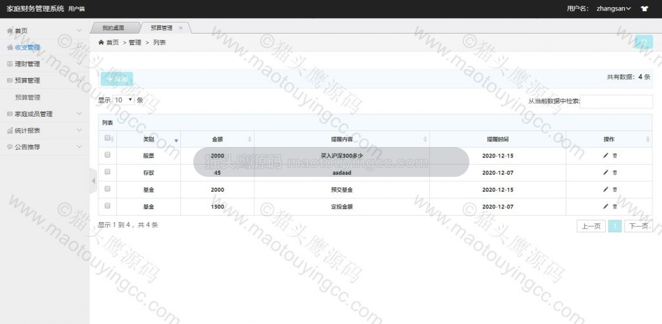Image resolution: width=662 pixels, height=324 pixels.
Task: Open the 预算管理 submenu item in the sidebar
Action: (28, 97)
